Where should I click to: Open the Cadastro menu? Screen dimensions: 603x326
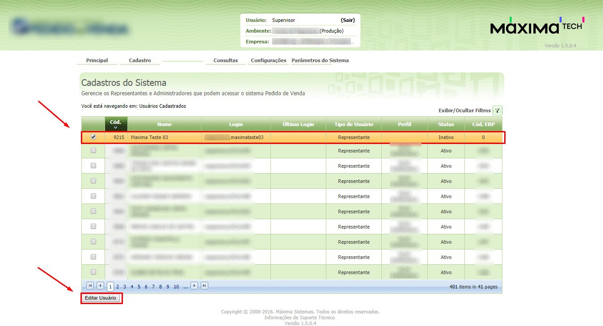[140, 60]
